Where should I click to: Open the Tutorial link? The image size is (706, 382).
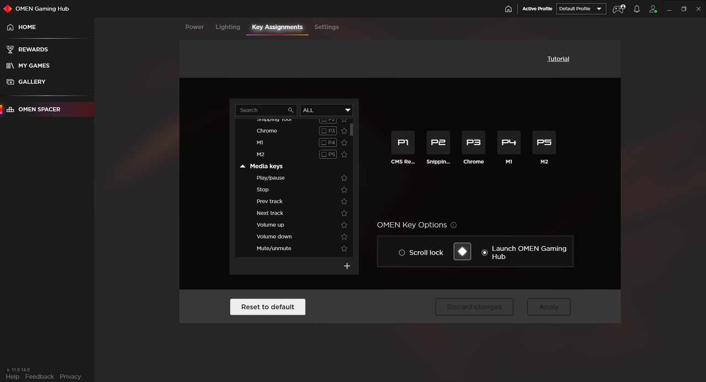[x=558, y=59]
